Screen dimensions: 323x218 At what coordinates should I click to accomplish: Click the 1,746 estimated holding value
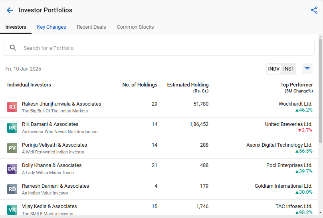pyautogui.click(x=202, y=206)
